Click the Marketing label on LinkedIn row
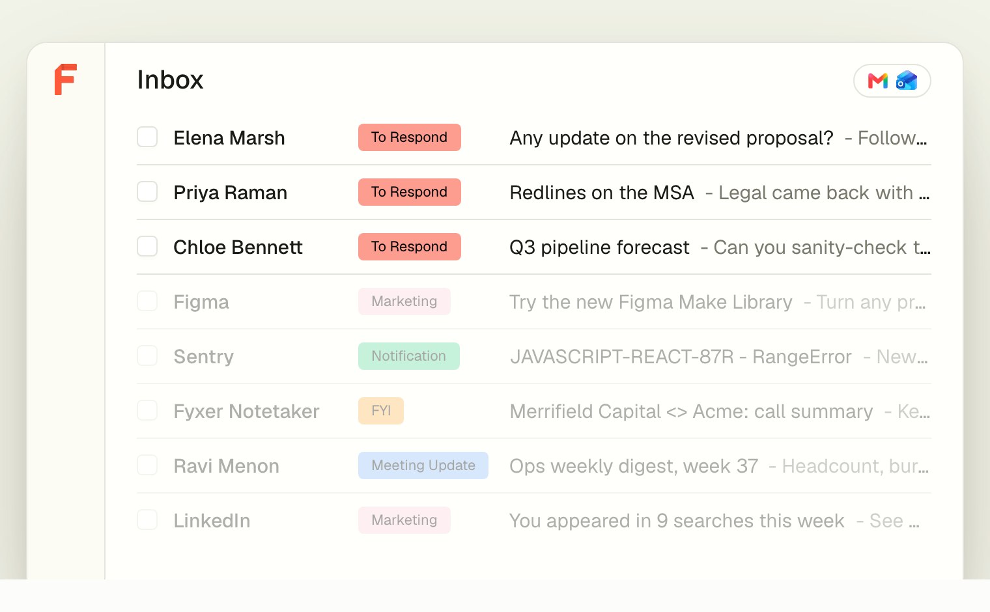This screenshot has height=612, width=990. pos(404,520)
